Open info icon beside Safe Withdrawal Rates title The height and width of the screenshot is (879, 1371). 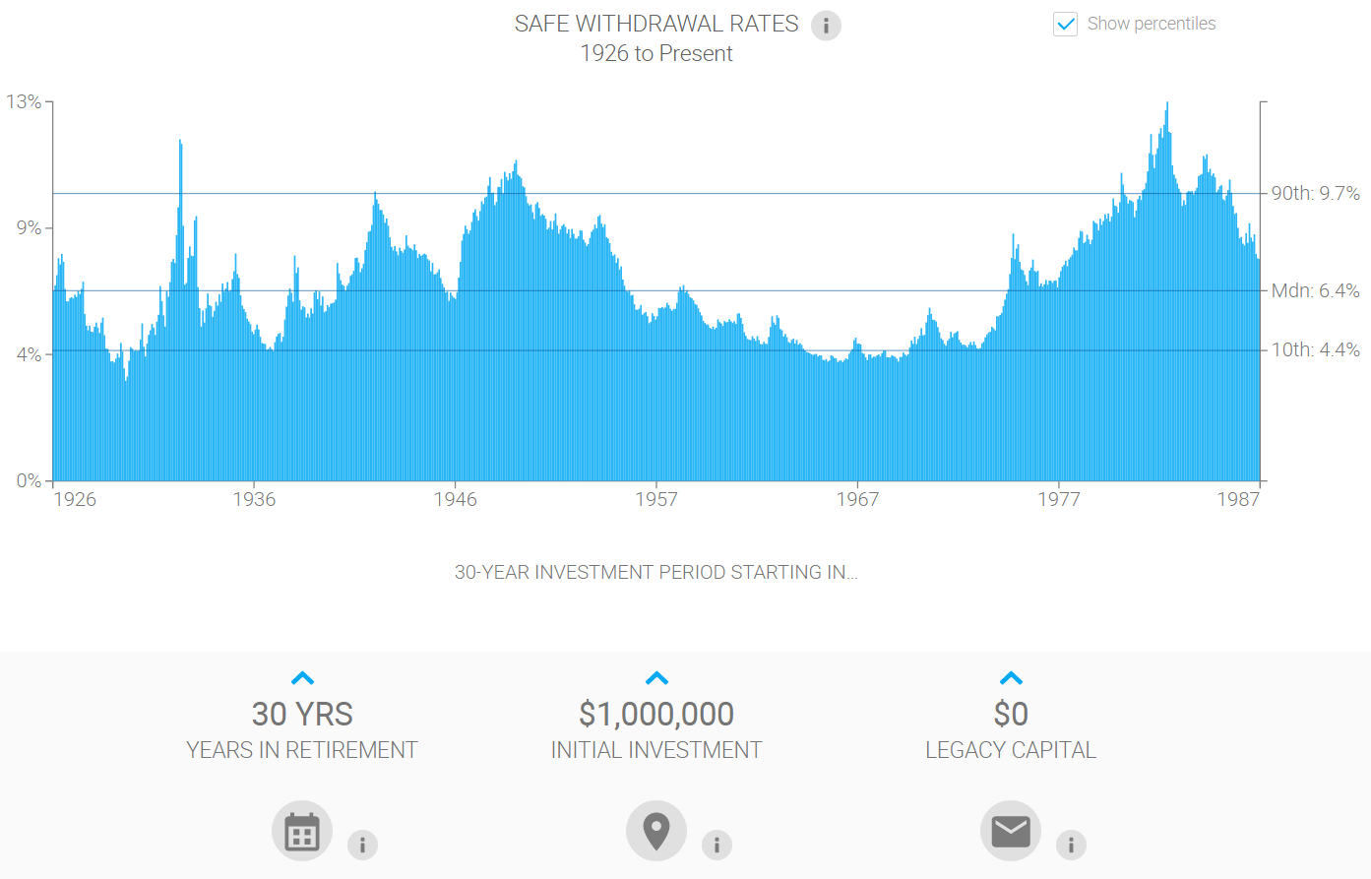point(826,26)
